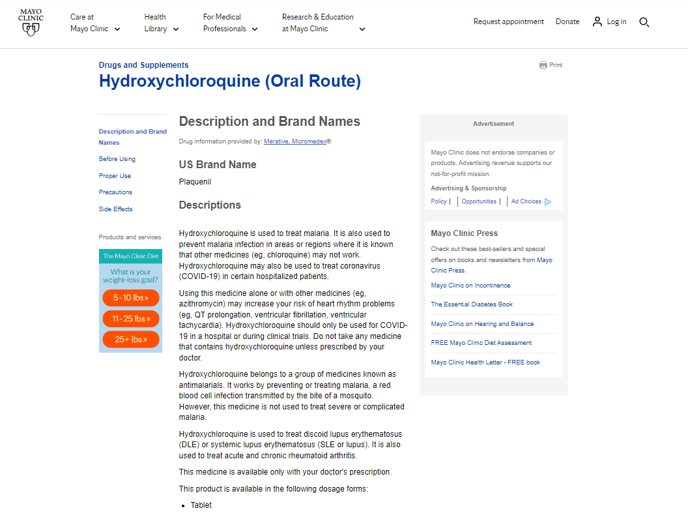Choose 5-10 lbs weight-loss goal
This screenshot has height=517, width=688.
click(130, 298)
